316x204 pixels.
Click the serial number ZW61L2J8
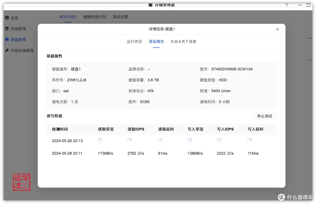[77, 80]
